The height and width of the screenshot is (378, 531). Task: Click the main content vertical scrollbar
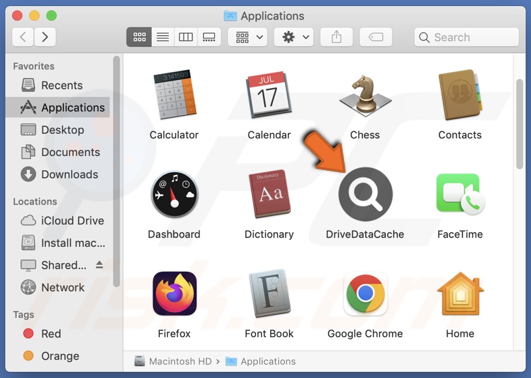[520, 124]
